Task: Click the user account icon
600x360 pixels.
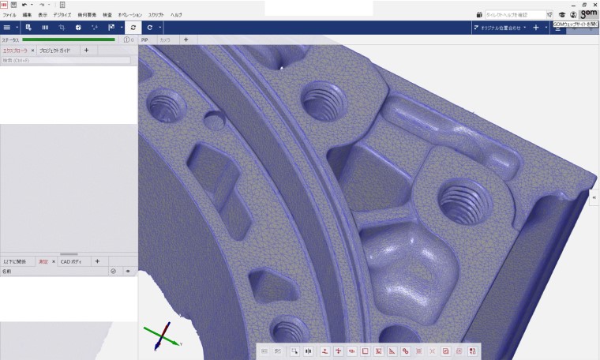Action: point(573,14)
